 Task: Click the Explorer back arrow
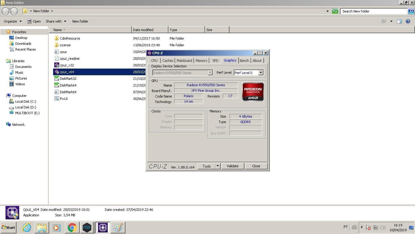coord(5,11)
